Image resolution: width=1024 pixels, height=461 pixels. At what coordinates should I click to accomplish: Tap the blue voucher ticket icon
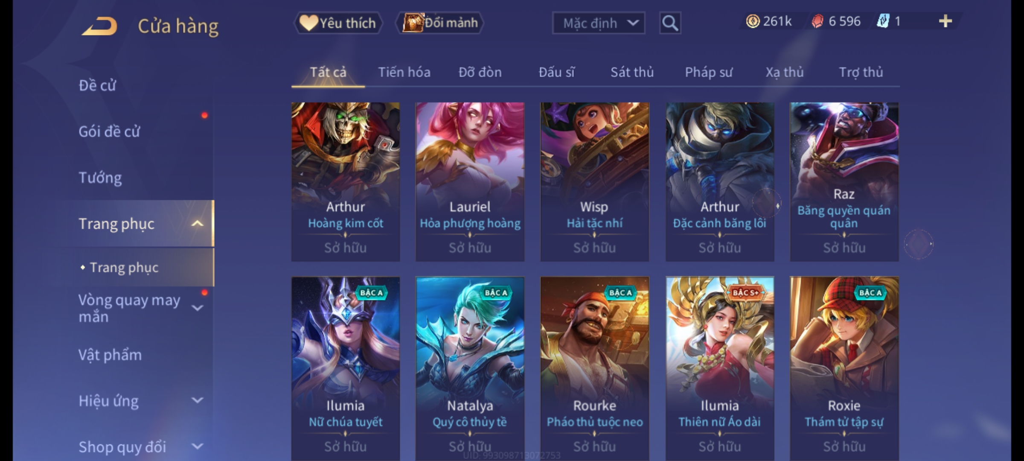tap(883, 21)
